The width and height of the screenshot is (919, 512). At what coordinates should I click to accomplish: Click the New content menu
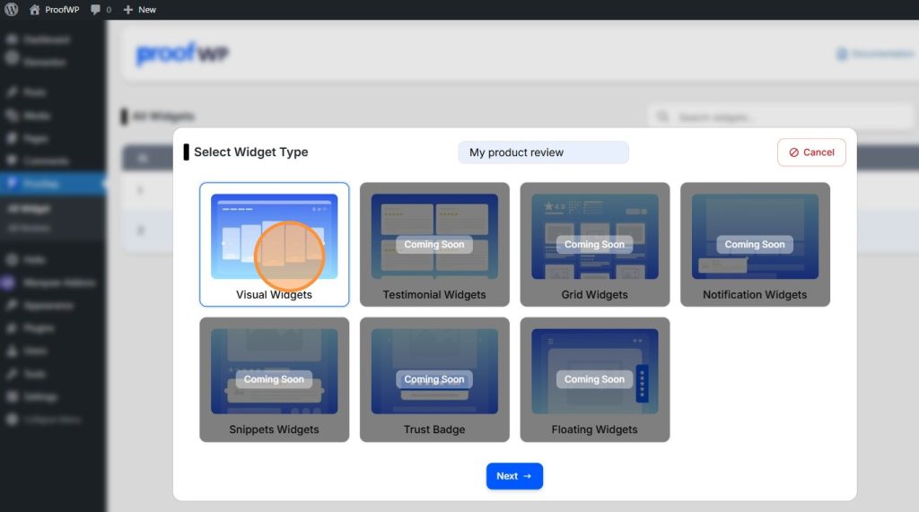[139, 9]
